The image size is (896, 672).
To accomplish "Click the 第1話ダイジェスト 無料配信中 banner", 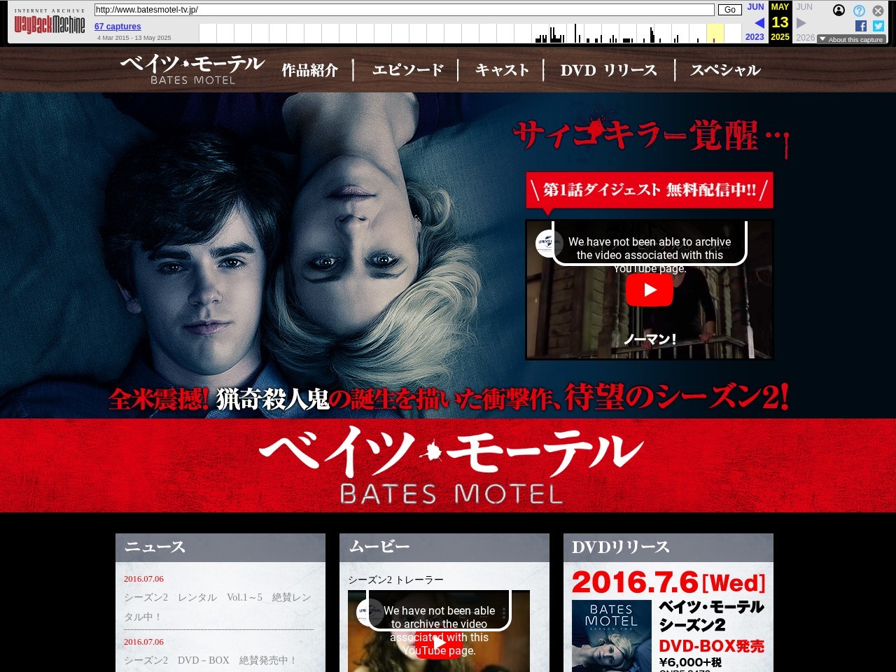I will click(650, 190).
